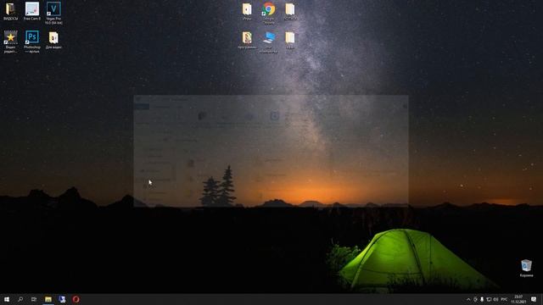Open the network tray icon

(x=489, y=299)
